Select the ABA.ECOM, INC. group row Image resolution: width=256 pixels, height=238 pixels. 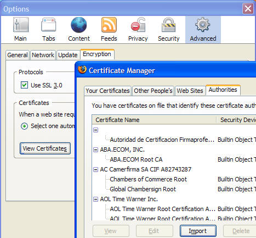tap(122, 150)
